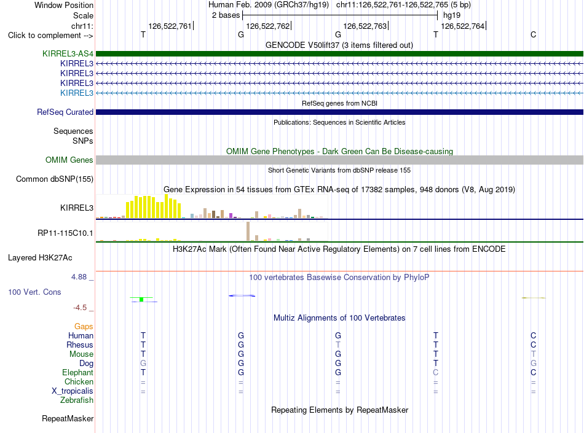Image resolution: width=584 pixels, height=433 pixels.
Task: Open OMIM Gene Phenotypes track title
Action: (x=339, y=152)
